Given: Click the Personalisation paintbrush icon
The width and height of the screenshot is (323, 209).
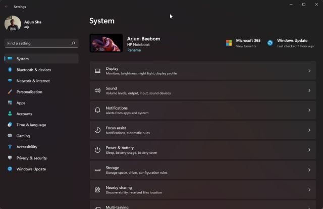Looking at the screenshot, I should point(10,91).
